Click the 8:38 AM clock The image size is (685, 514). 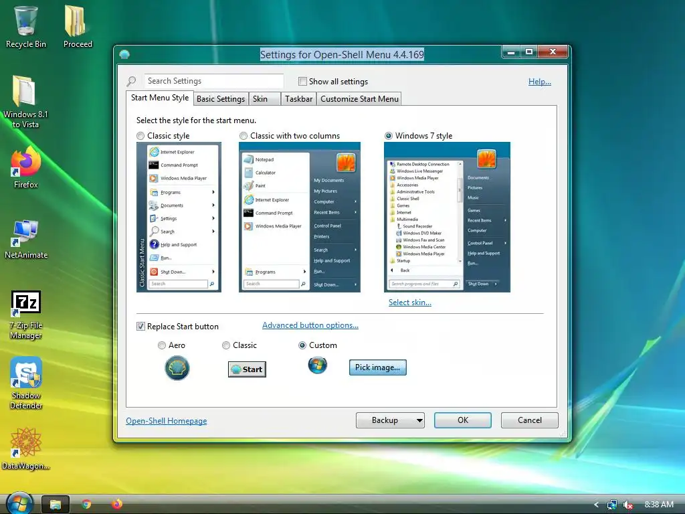coord(659,505)
